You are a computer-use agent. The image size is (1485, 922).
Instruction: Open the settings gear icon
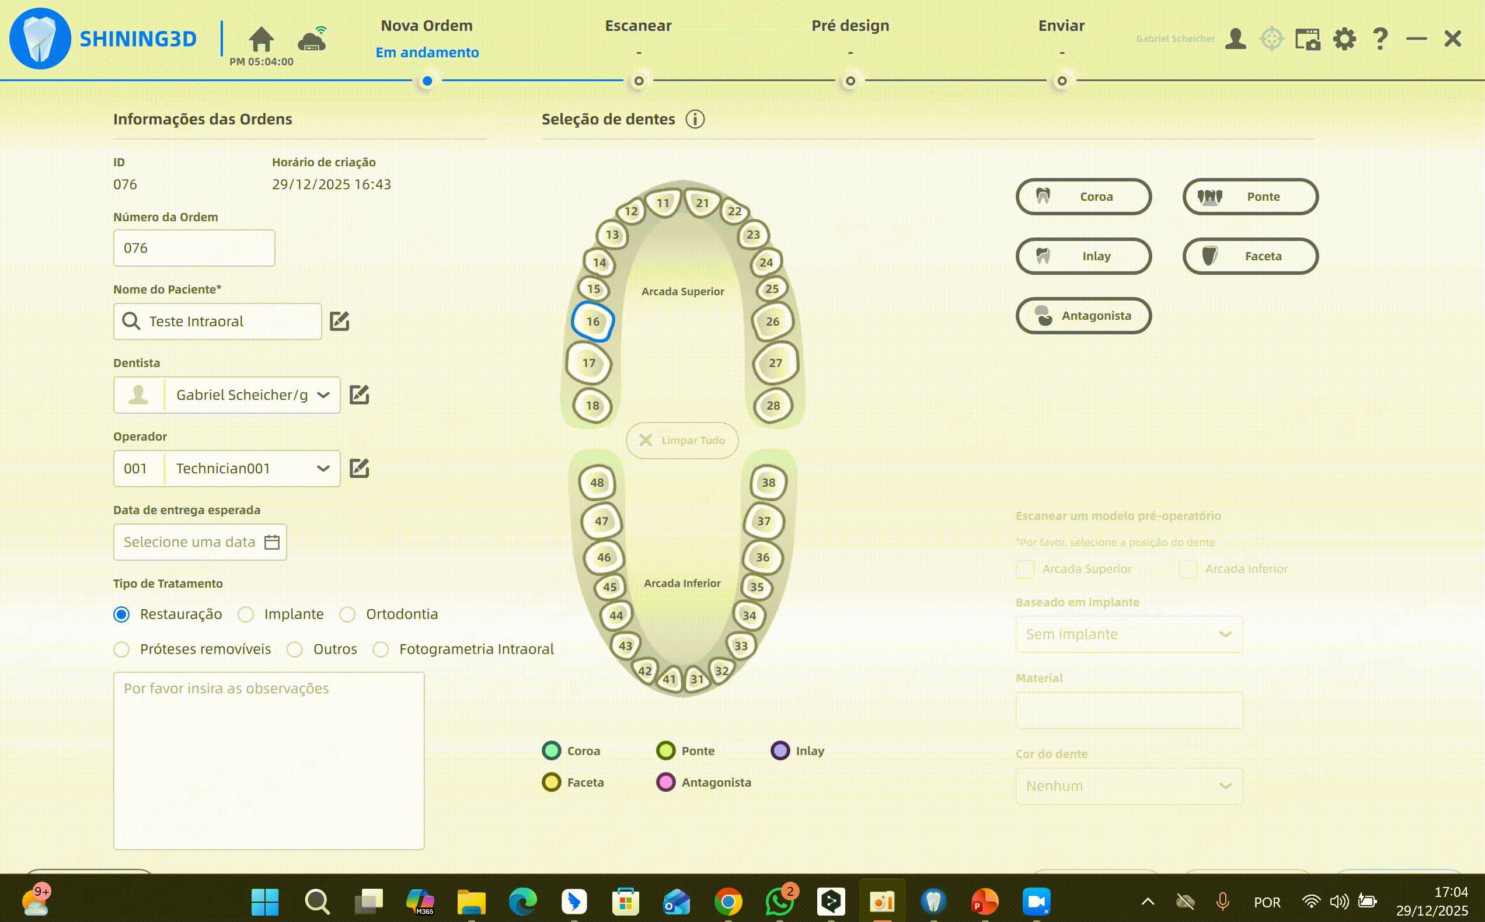tap(1344, 39)
